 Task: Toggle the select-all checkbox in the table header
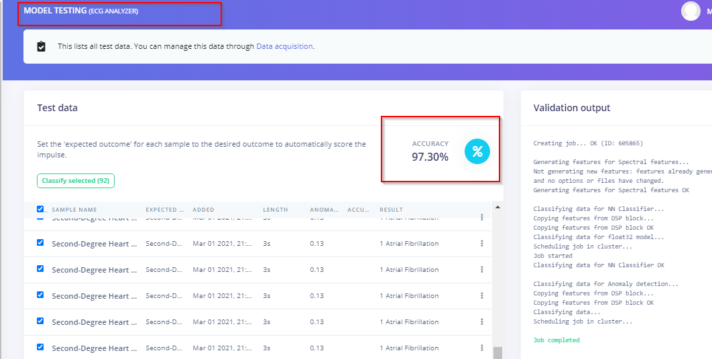click(40, 210)
